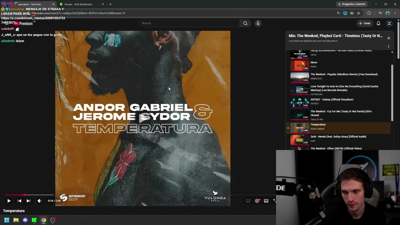
Task: Open the Chrome zoom magnifier icon
Action: [338, 13]
